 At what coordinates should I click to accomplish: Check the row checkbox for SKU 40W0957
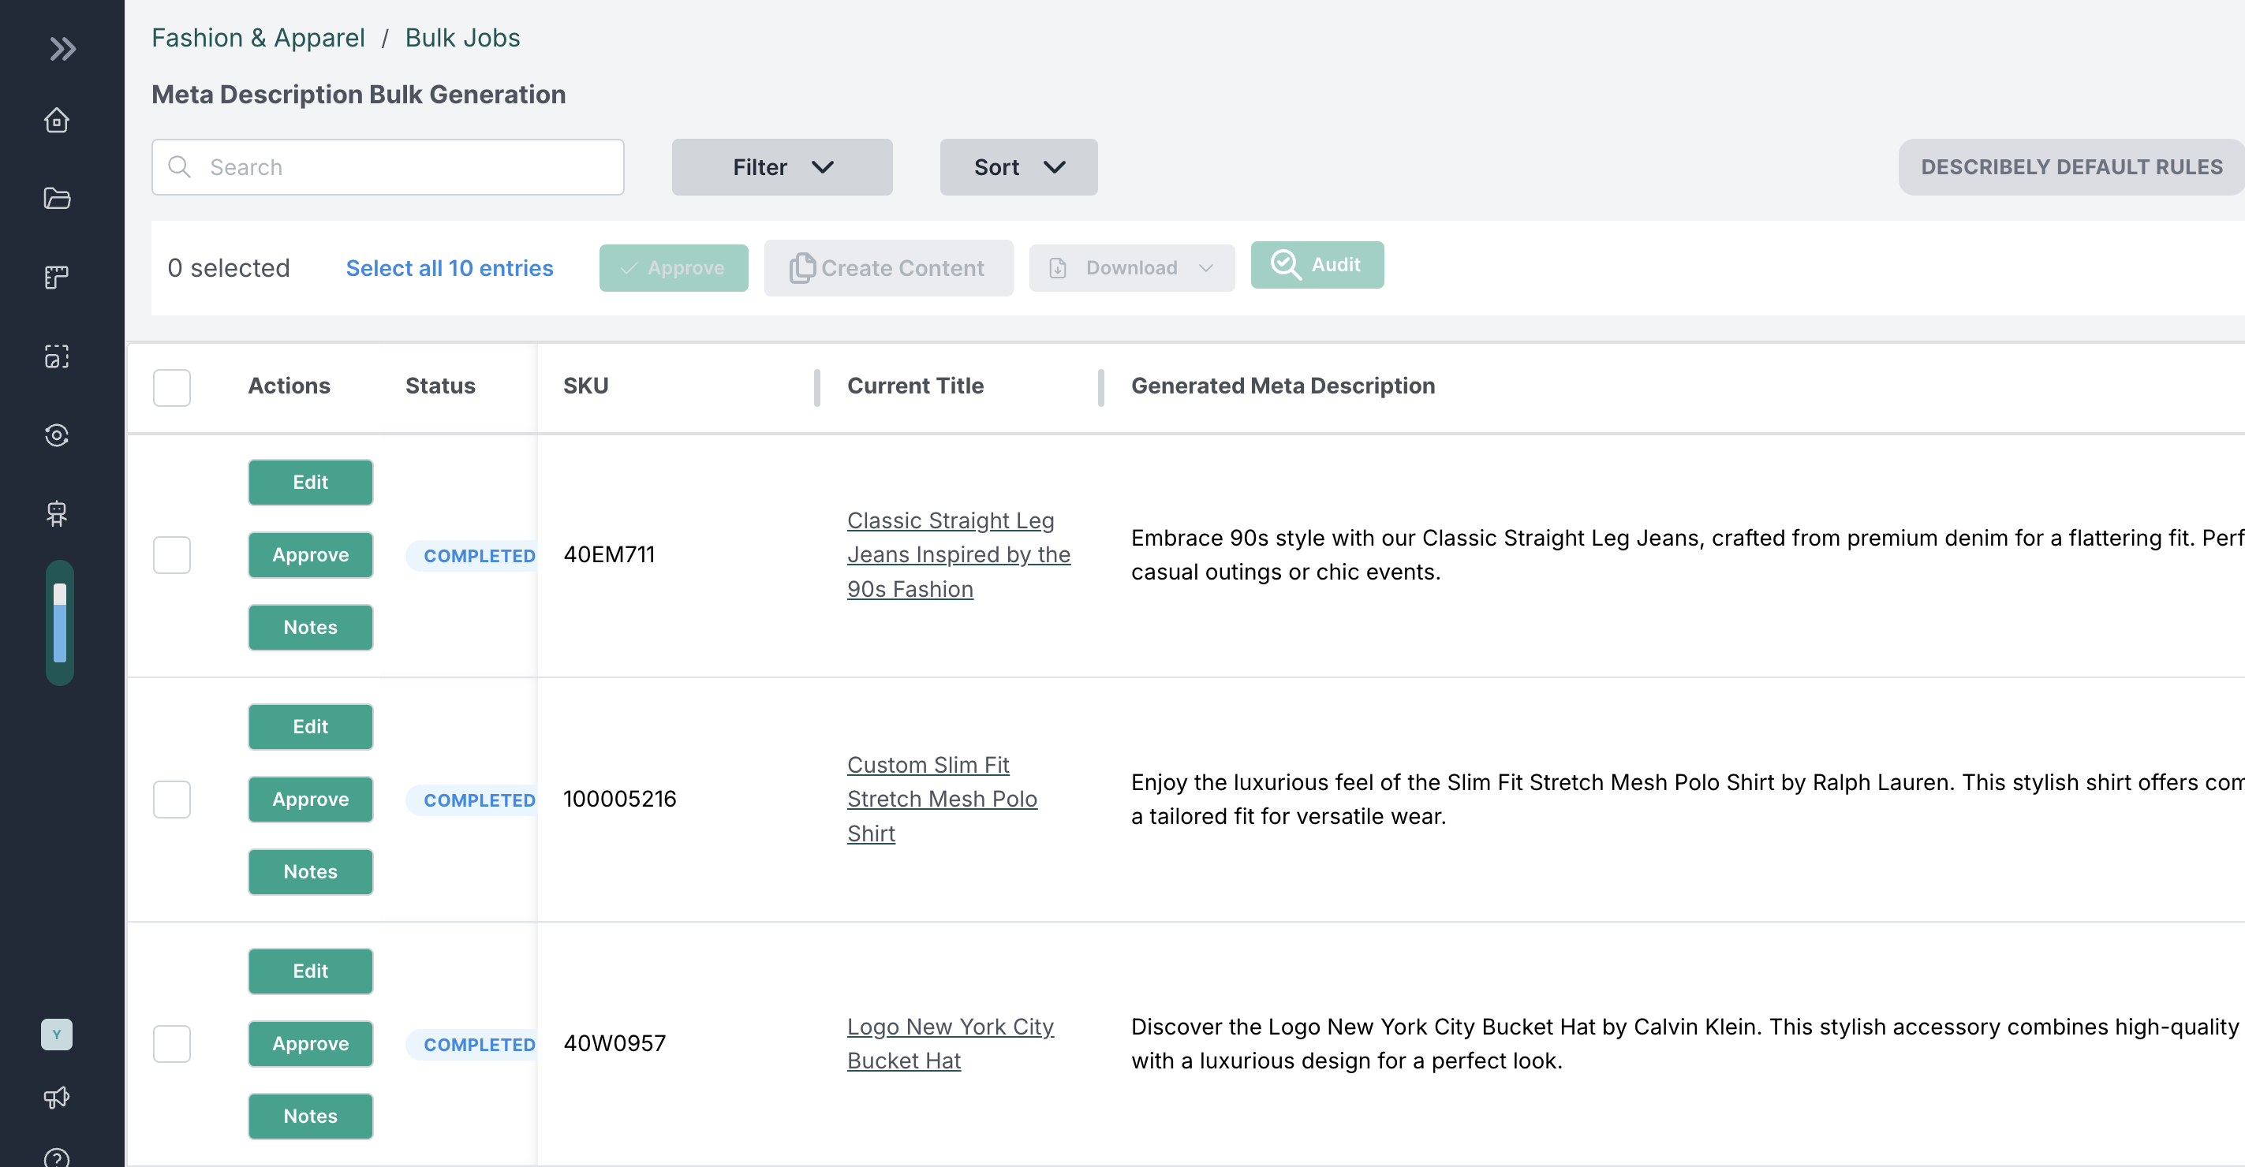(172, 1043)
